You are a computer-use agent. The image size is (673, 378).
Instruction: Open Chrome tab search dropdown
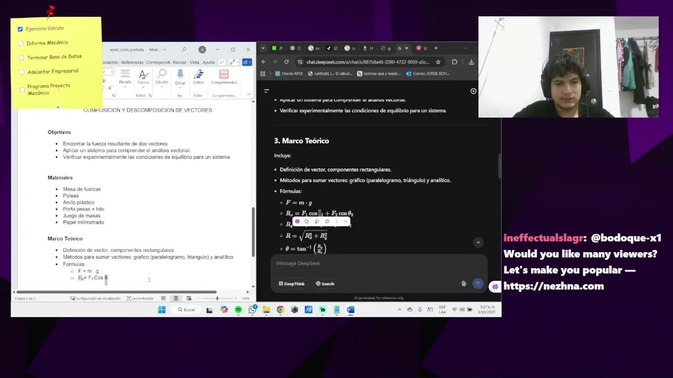click(263, 48)
